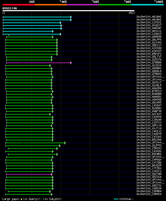Click the Large gaps legend text
This screenshot has height=201, width=166.
point(32,199)
